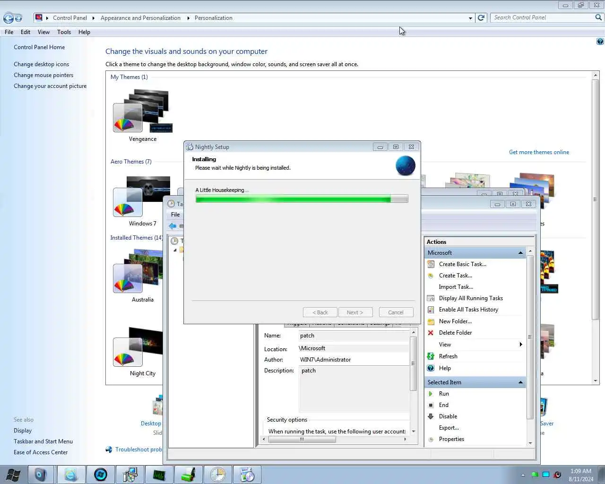Open Change your account picture link
Viewport: 605px width, 484px height.
(50, 86)
